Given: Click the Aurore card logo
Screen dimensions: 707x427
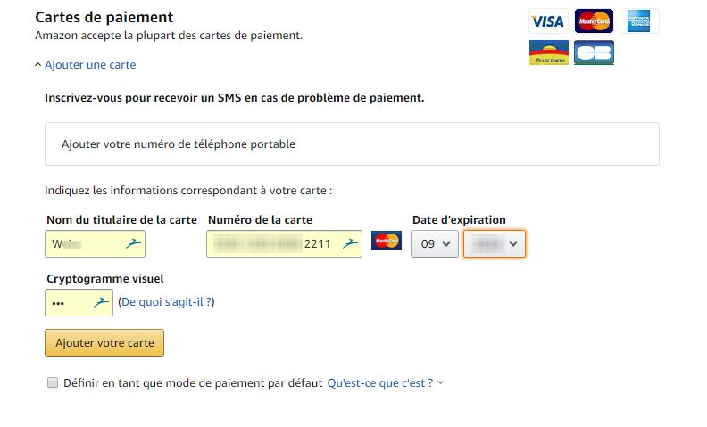Looking at the screenshot, I should (548, 53).
